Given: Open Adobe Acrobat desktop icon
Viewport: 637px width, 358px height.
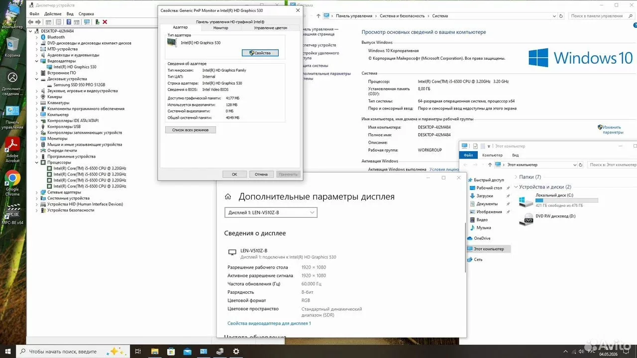Looking at the screenshot, I should (12, 150).
